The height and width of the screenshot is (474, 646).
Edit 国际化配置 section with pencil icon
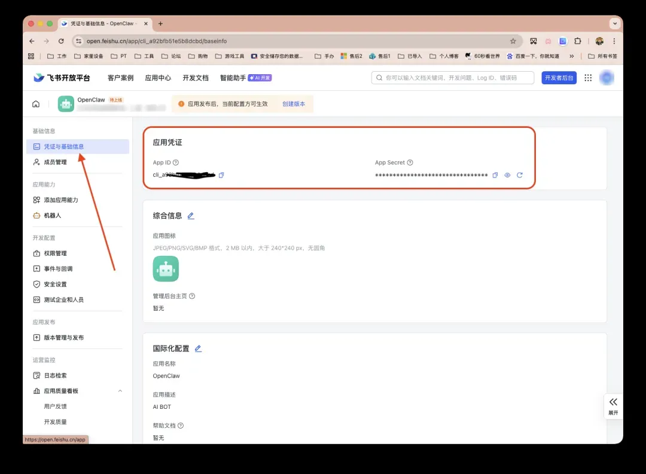[x=198, y=348]
